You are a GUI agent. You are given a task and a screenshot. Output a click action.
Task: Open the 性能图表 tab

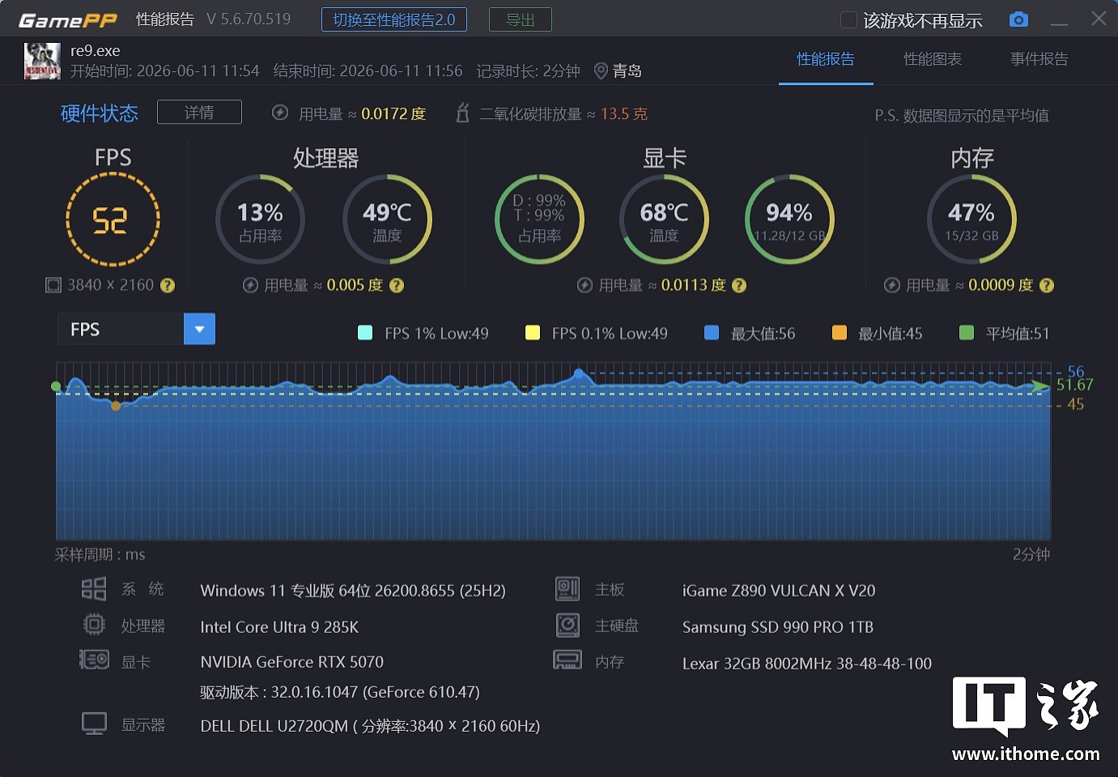pos(933,59)
